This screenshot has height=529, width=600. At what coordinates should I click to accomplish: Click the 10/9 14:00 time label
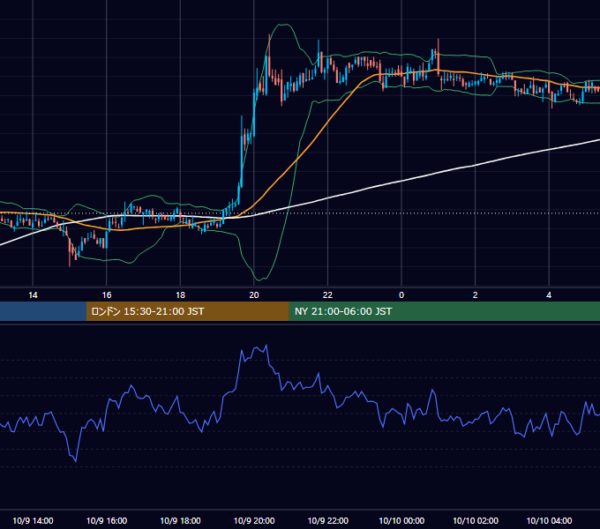(x=33, y=520)
